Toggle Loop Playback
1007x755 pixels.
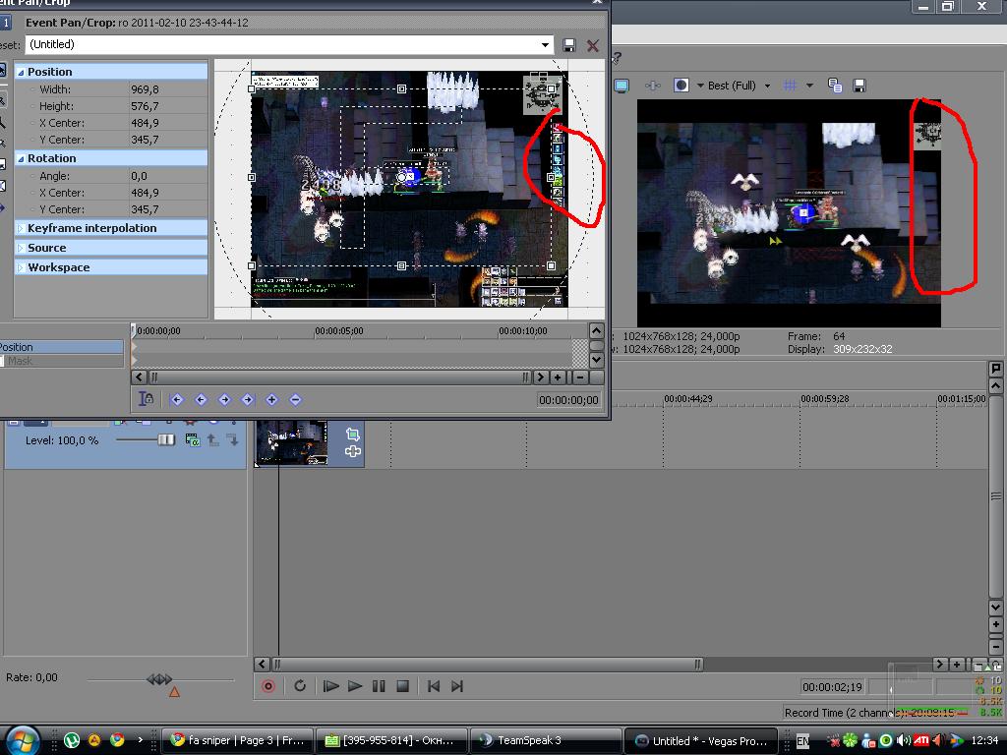click(x=300, y=686)
